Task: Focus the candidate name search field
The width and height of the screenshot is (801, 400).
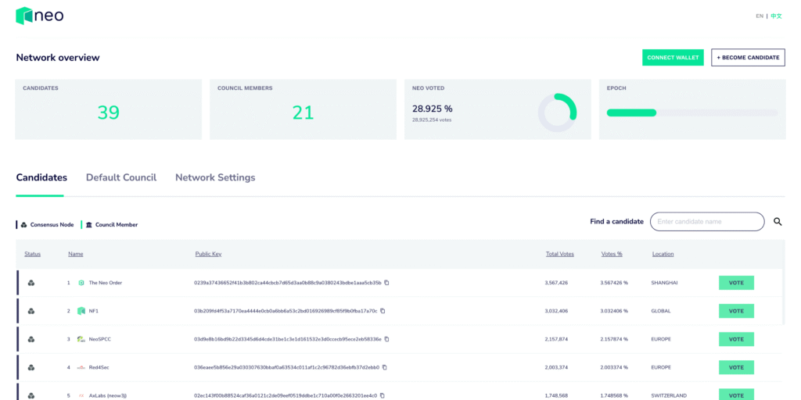Action: pos(707,222)
